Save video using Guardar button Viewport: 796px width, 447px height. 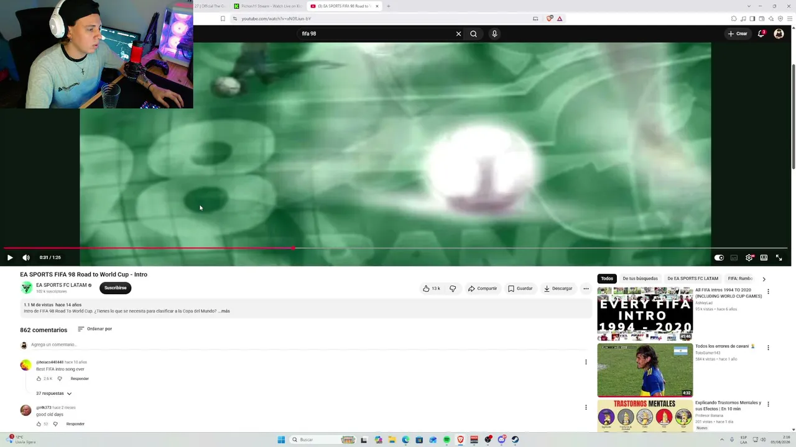pyautogui.click(x=521, y=289)
